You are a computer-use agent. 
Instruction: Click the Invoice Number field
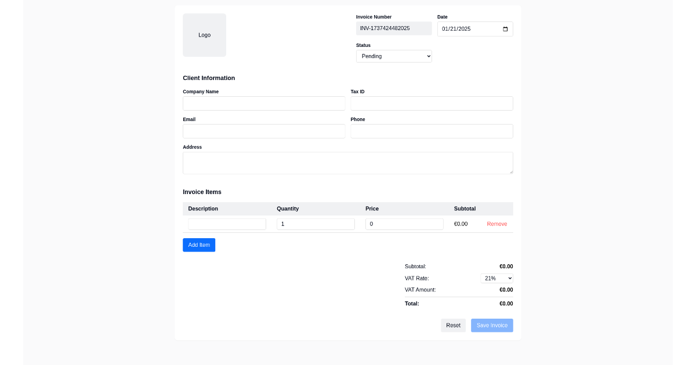tap(394, 28)
